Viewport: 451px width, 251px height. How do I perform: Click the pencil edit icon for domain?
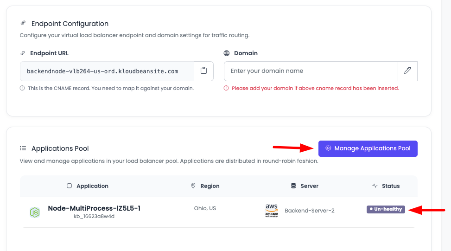point(407,71)
